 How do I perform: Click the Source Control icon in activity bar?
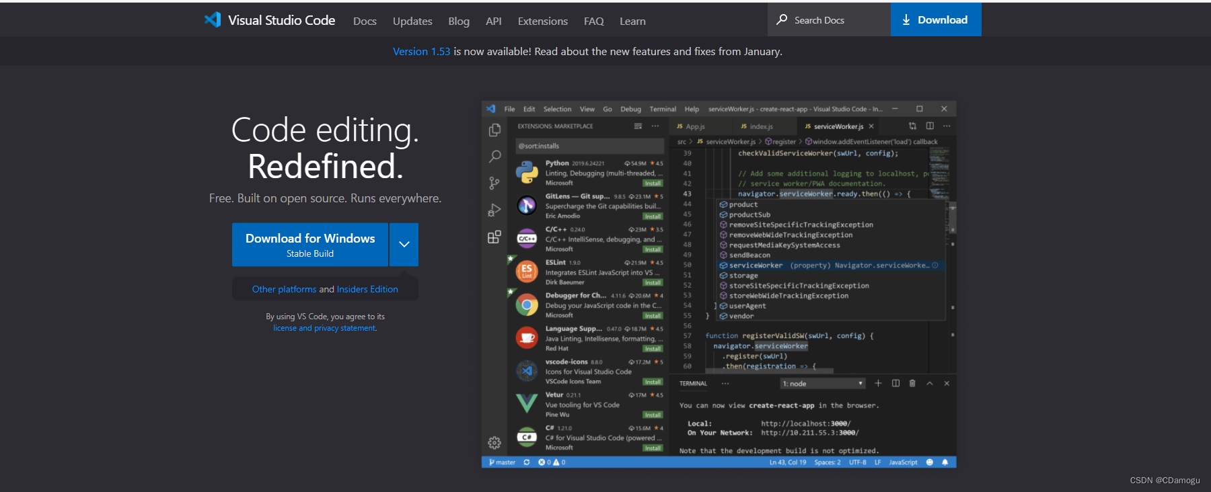coord(494,183)
